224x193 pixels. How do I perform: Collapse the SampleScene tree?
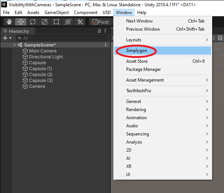click(15, 45)
